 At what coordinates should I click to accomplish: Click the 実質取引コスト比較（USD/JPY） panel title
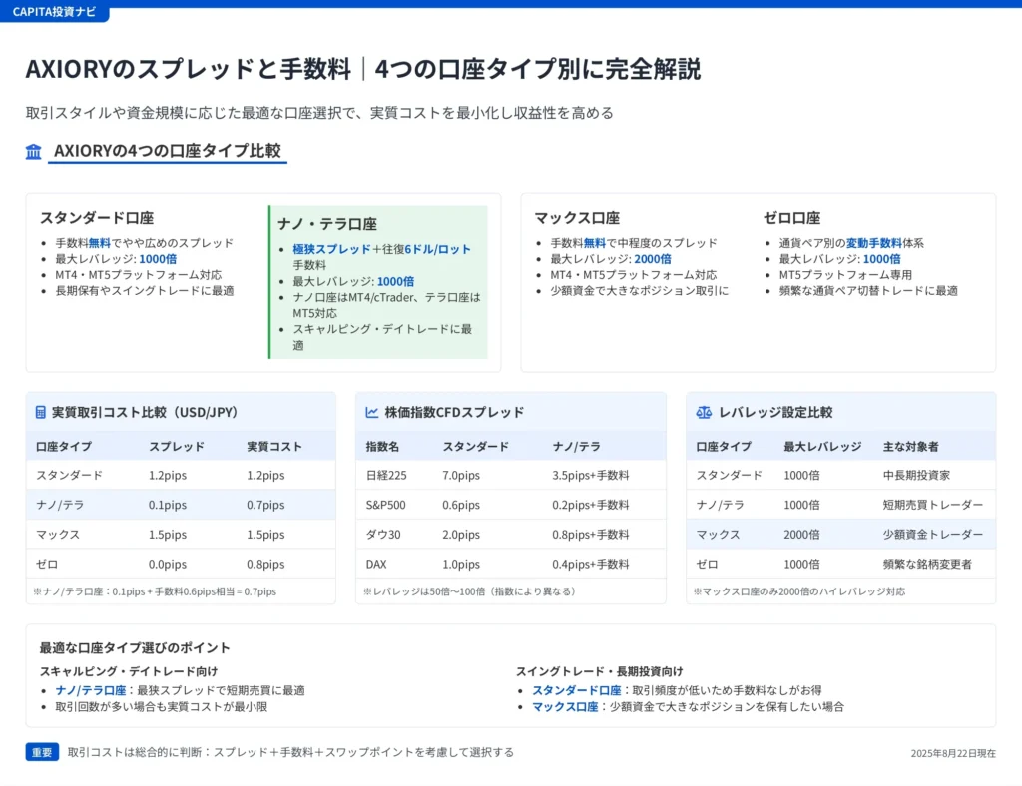(x=145, y=412)
